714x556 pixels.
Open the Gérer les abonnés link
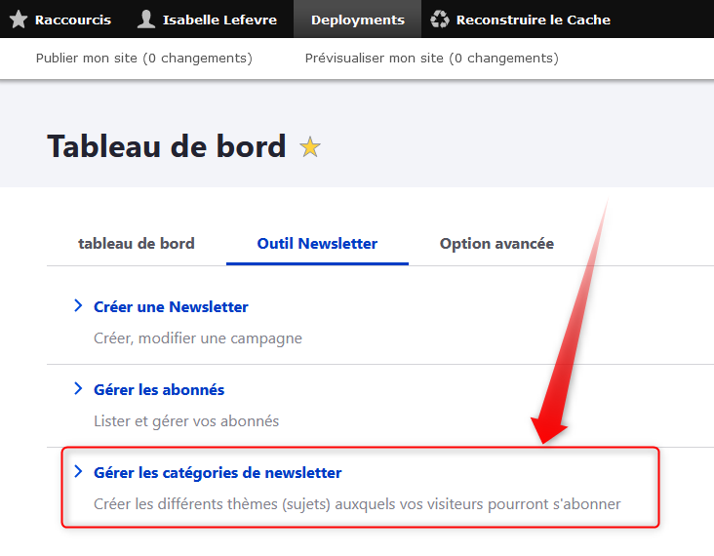click(x=159, y=390)
